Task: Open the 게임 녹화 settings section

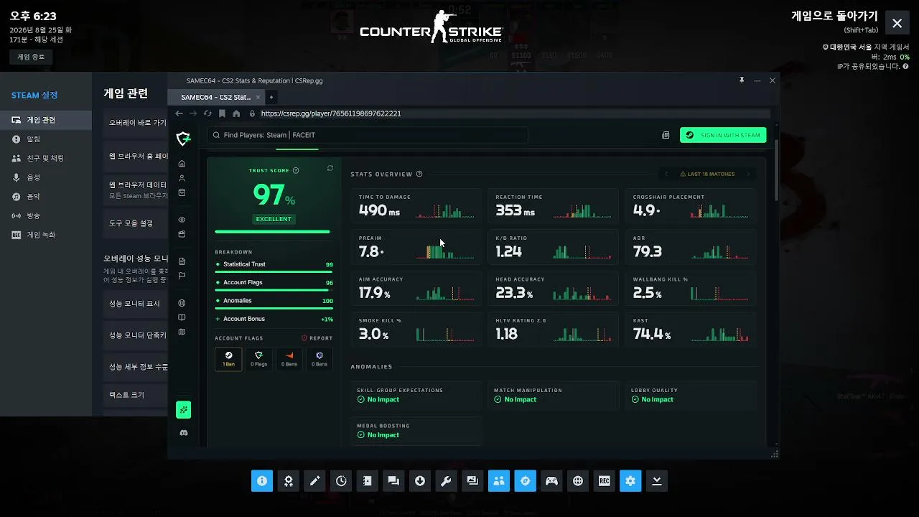Action: (x=46, y=235)
